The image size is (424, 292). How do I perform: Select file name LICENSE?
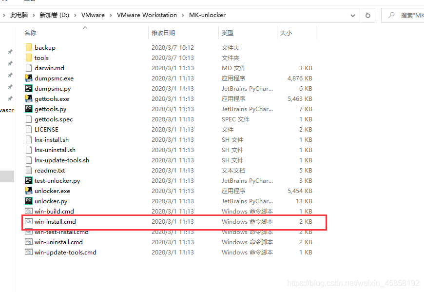[46, 130]
